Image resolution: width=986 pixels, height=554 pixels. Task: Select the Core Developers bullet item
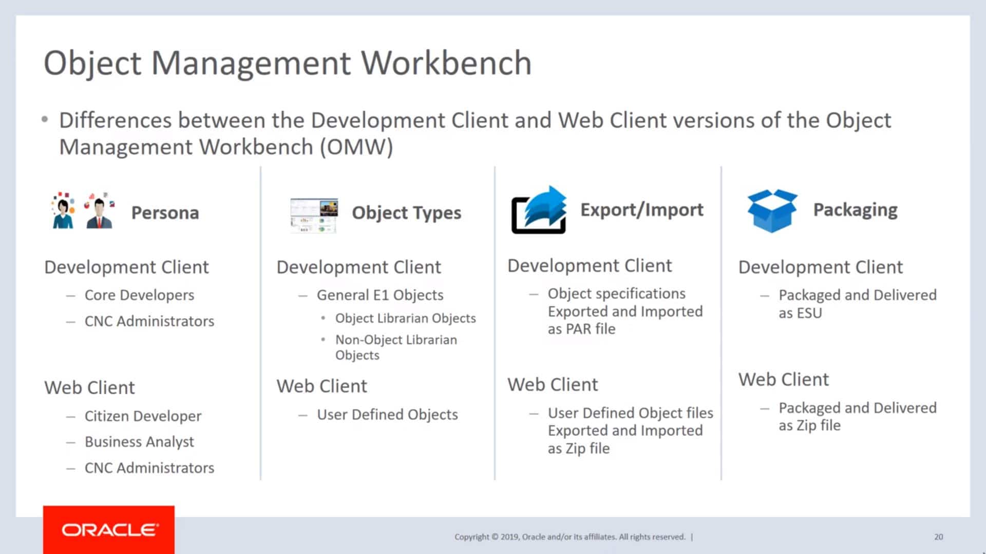139,295
